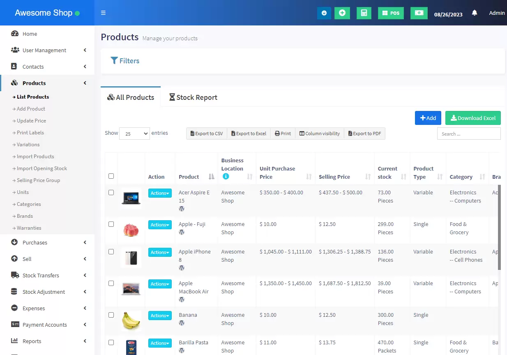Open Payment Accounts in the sidebar
The width and height of the screenshot is (507, 355).
(47, 325)
